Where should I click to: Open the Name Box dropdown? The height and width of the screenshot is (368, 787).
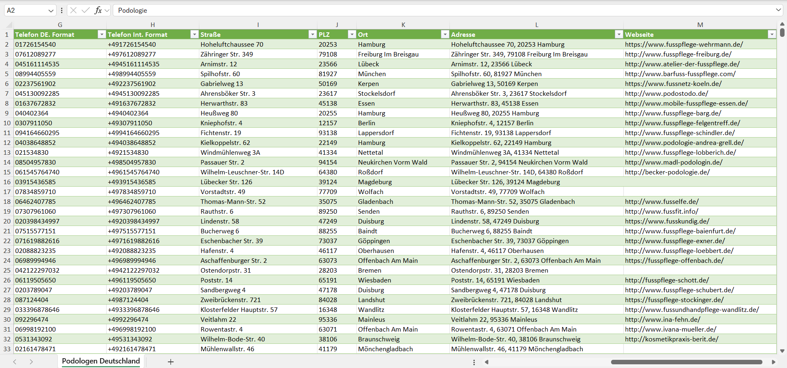coord(51,11)
